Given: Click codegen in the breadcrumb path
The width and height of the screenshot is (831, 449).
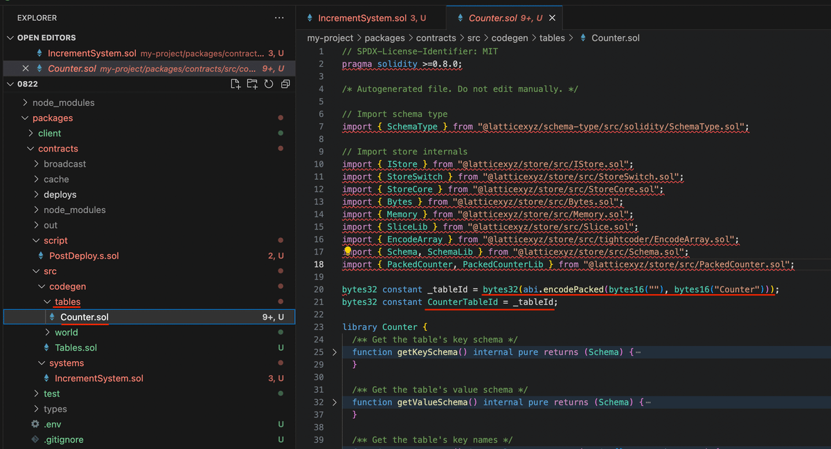Looking at the screenshot, I should coord(510,38).
